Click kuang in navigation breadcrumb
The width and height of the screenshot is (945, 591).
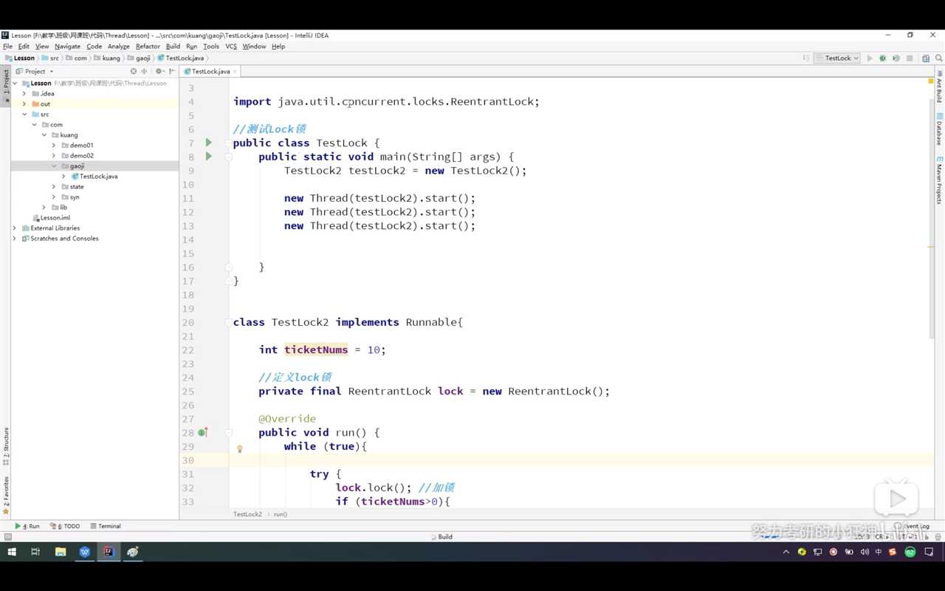point(106,58)
